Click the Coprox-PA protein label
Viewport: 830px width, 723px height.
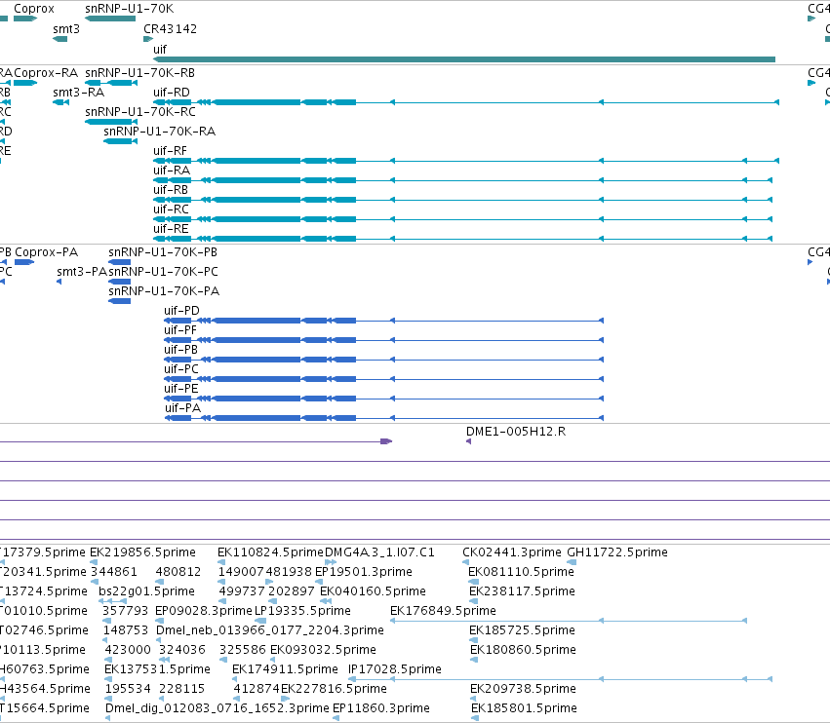(x=46, y=252)
